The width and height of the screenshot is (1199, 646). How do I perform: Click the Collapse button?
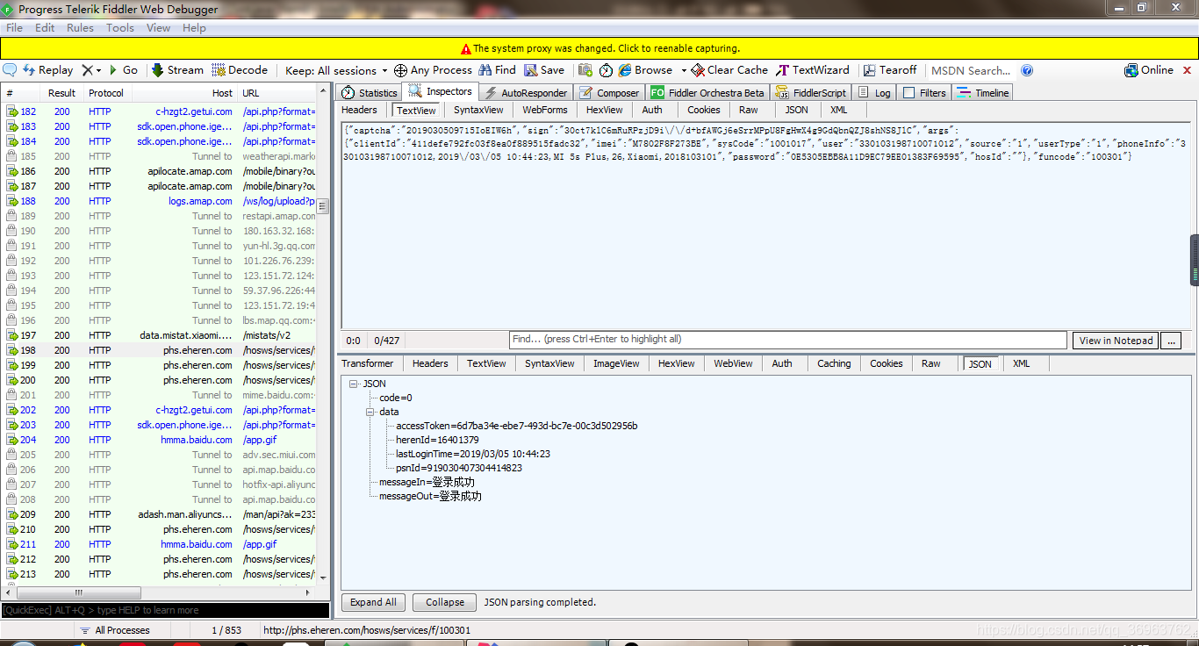pyautogui.click(x=445, y=602)
